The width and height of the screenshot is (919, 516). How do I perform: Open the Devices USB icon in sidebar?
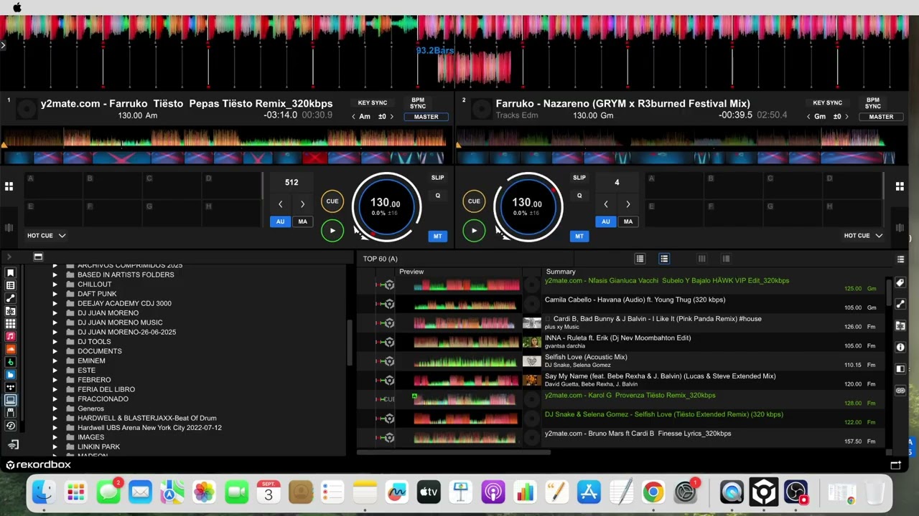10,413
